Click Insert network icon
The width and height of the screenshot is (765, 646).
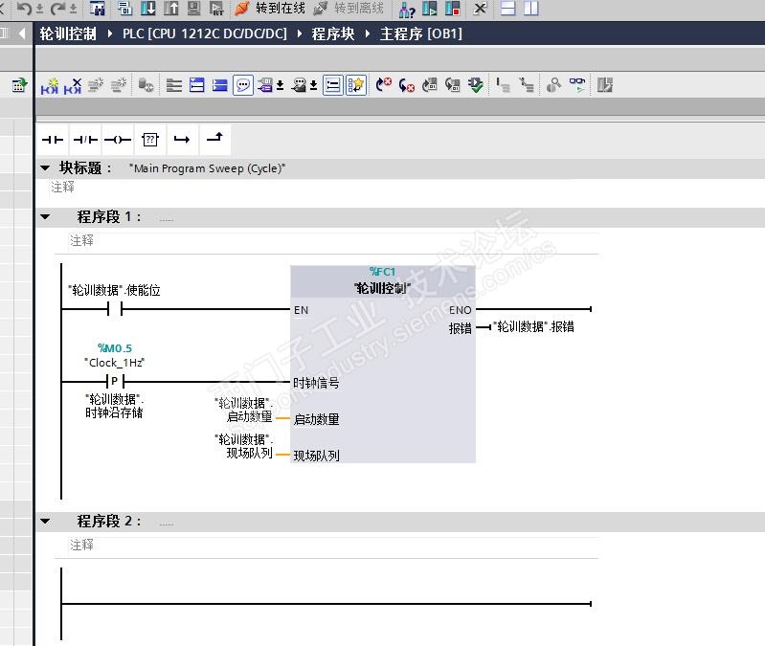(49, 86)
